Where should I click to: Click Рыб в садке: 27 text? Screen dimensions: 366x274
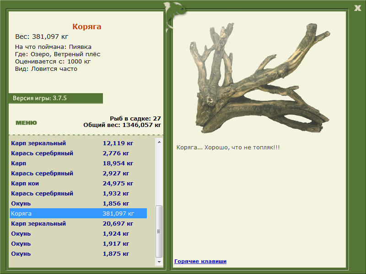135,119
